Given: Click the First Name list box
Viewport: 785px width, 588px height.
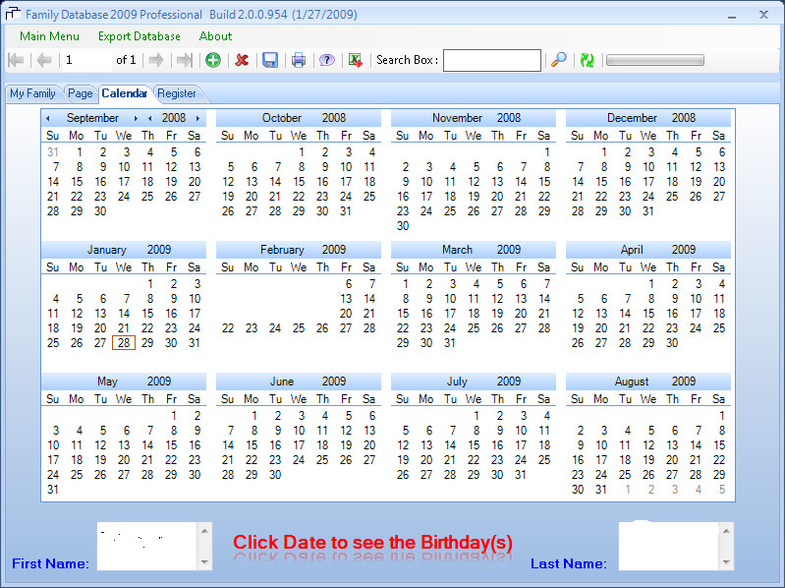Looking at the screenshot, I should click(x=154, y=546).
